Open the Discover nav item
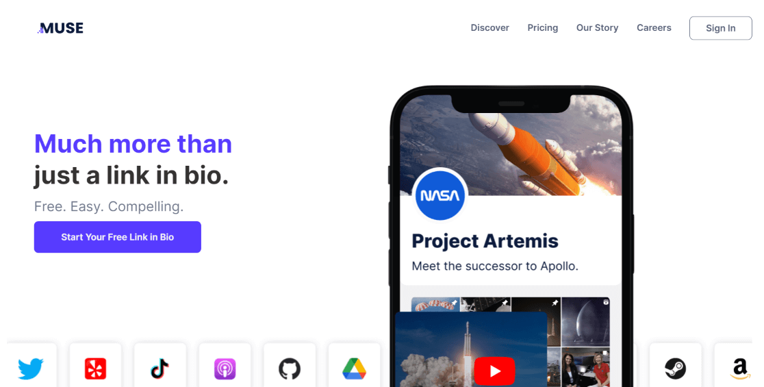Image resolution: width=764 pixels, height=387 pixels. pyautogui.click(x=489, y=28)
